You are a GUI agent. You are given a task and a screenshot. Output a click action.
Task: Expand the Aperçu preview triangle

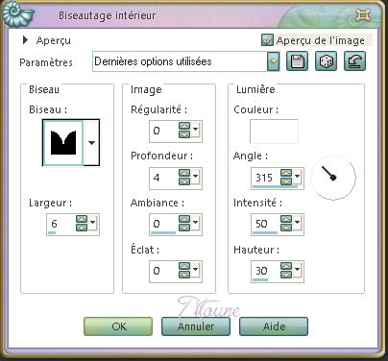click(25, 40)
